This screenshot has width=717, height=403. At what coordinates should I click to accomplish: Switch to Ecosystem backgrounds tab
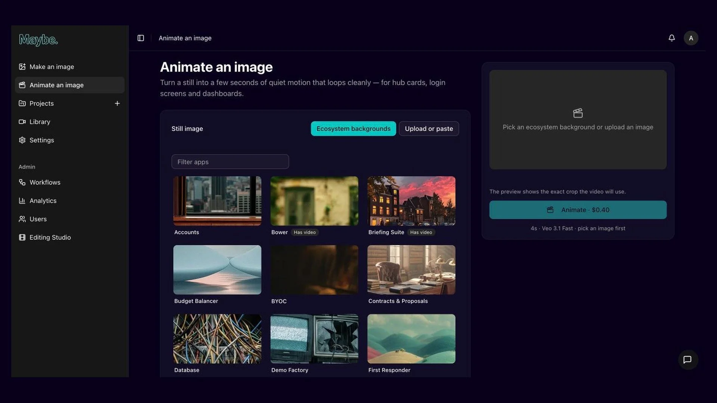click(353, 129)
